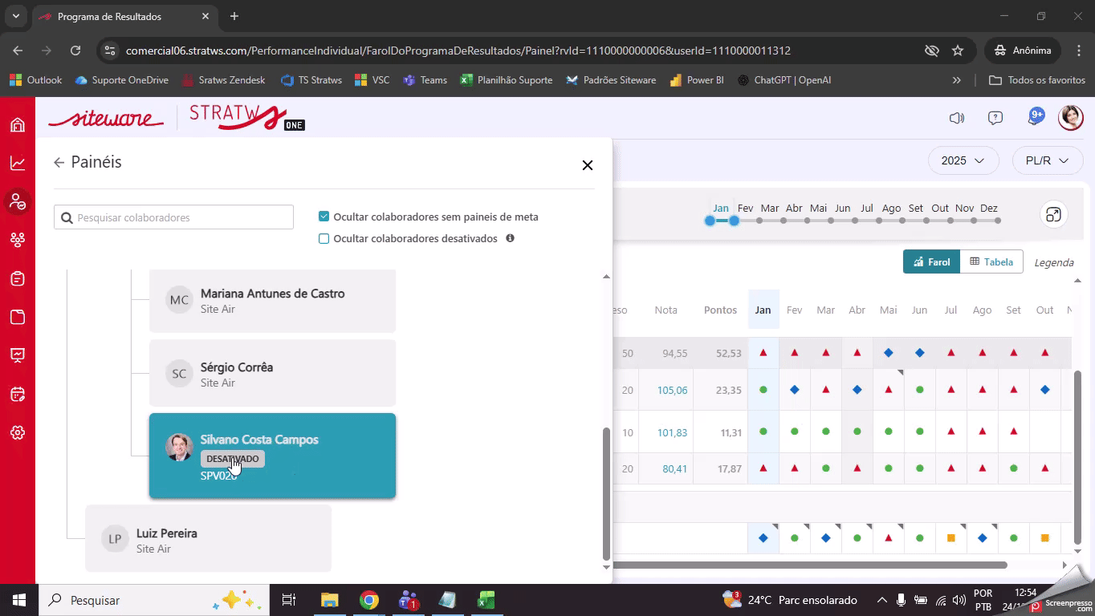This screenshot has width=1095, height=616.
Task: Show all bookmarks via the chevron overflow
Action: pos(956,80)
